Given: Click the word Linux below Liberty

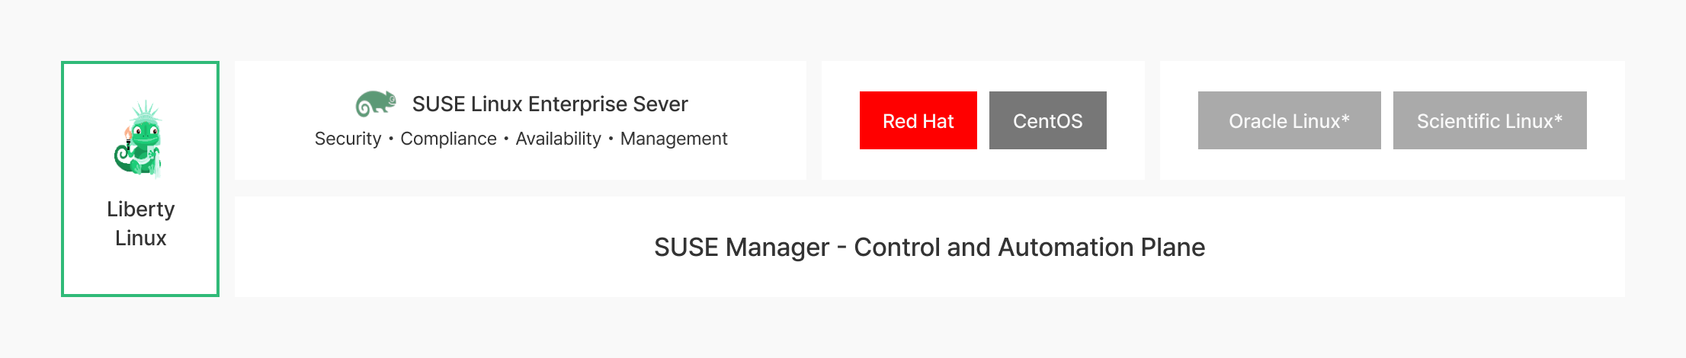Looking at the screenshot, I should coord(140,238).
